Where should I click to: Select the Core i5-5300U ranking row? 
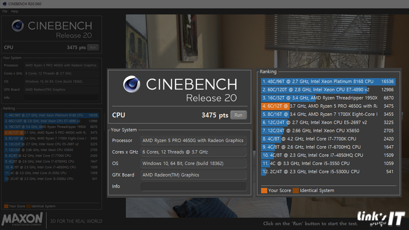pos(51,179)
